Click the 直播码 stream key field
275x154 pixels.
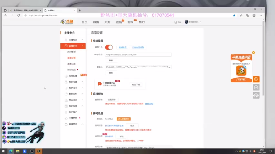[138, 67]
